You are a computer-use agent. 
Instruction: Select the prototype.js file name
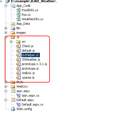(x=30, y=68)
